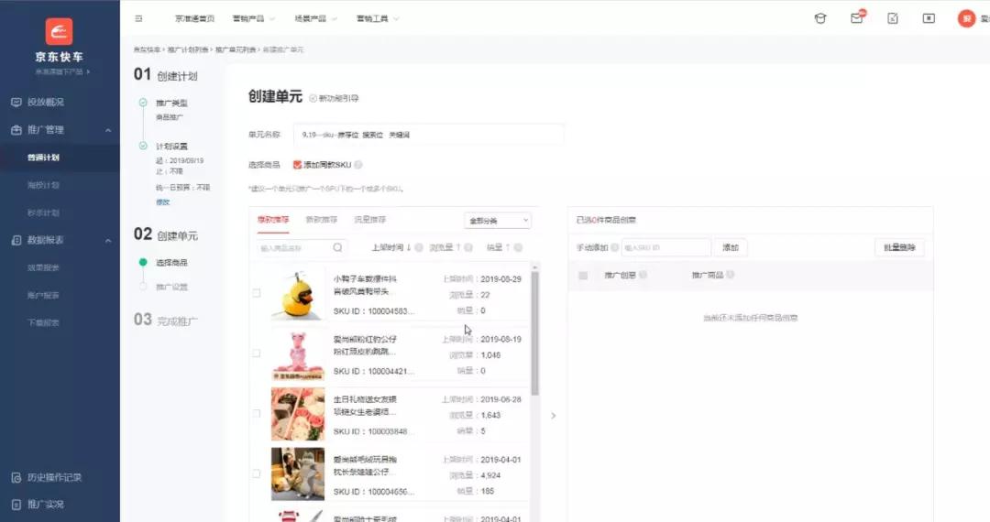Switch to the 爆款推荐 tab

pos(273,220)
